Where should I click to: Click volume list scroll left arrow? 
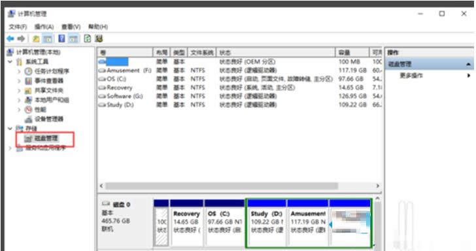pyautogui.click(x=101, y=186)
